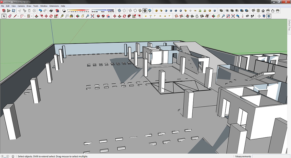This screenshot has width=291, height=158.
Task: Click the Print icon in toolbar
Action: (x=51, y=11)
